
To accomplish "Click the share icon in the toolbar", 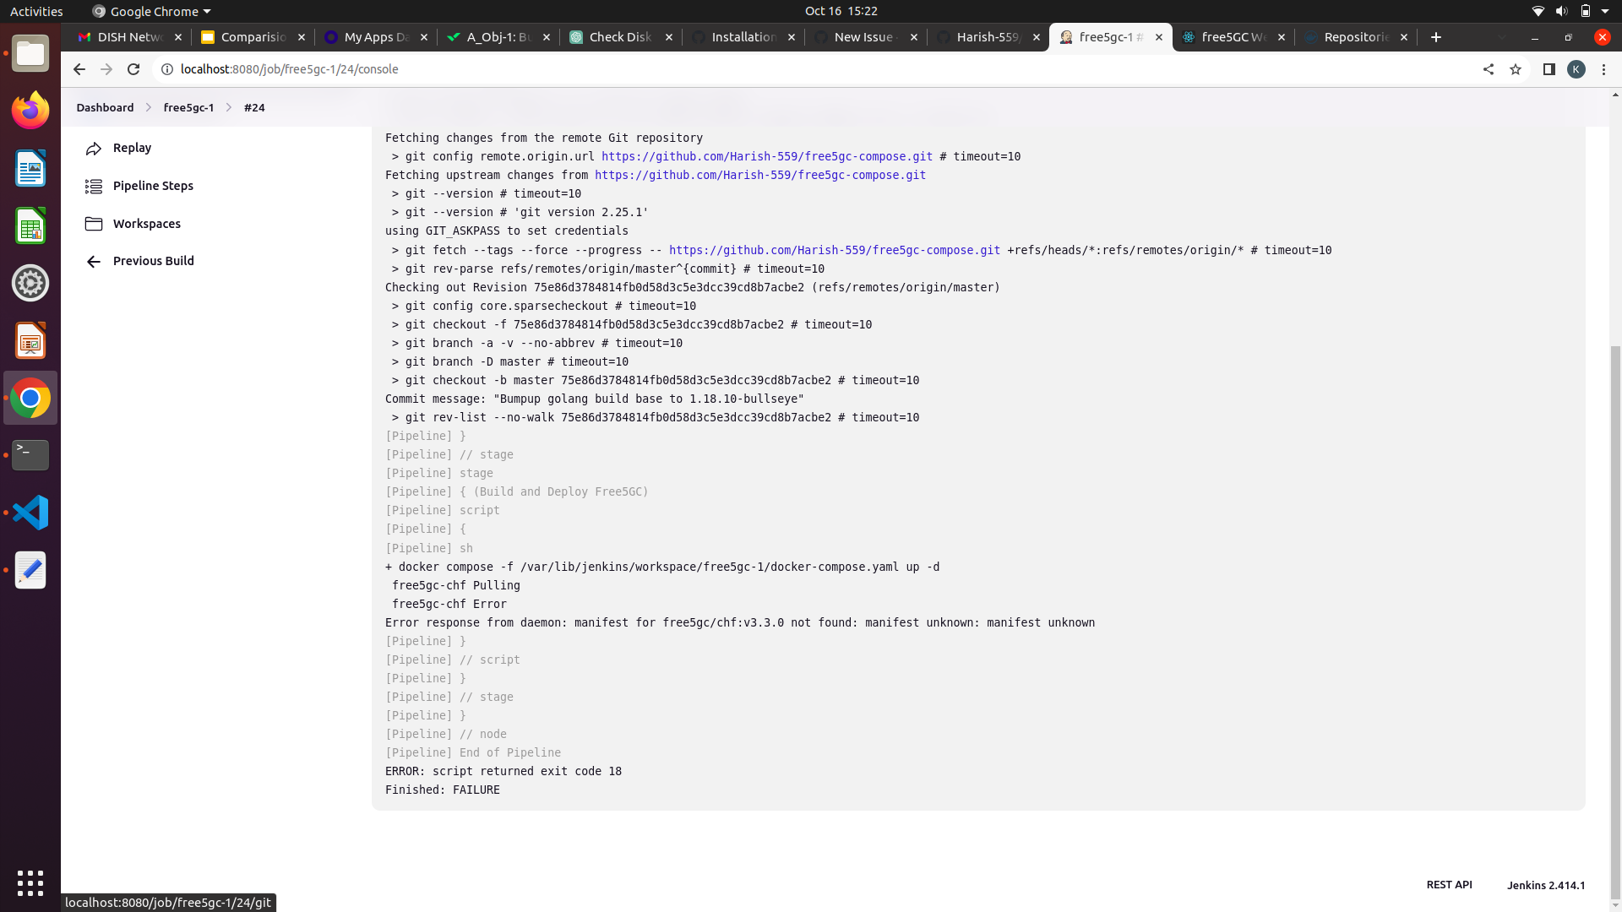I will point(1489,69).
